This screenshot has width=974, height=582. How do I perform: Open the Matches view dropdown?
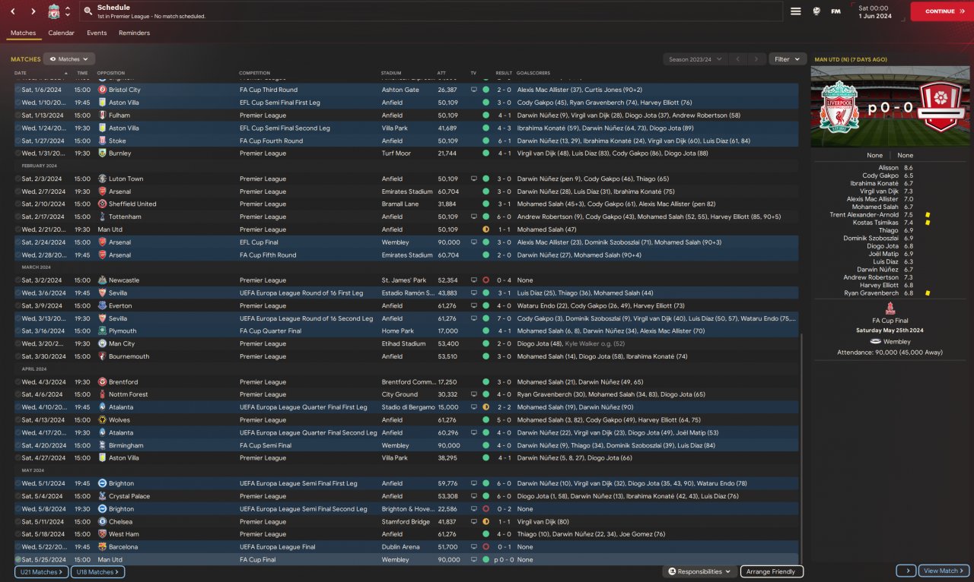point(69,59)
